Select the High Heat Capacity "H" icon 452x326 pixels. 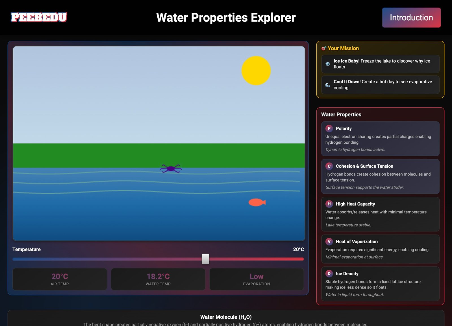(329, 204)
